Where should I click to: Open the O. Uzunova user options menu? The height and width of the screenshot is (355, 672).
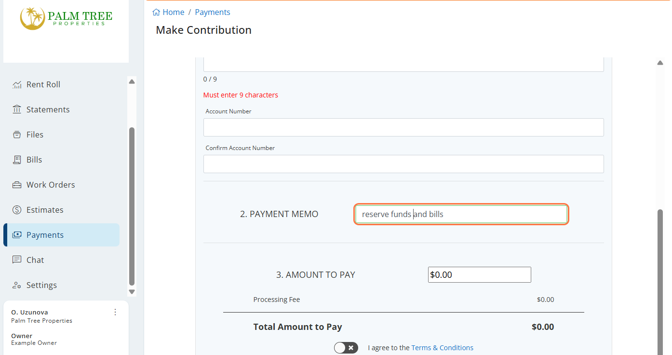(115, 312)
